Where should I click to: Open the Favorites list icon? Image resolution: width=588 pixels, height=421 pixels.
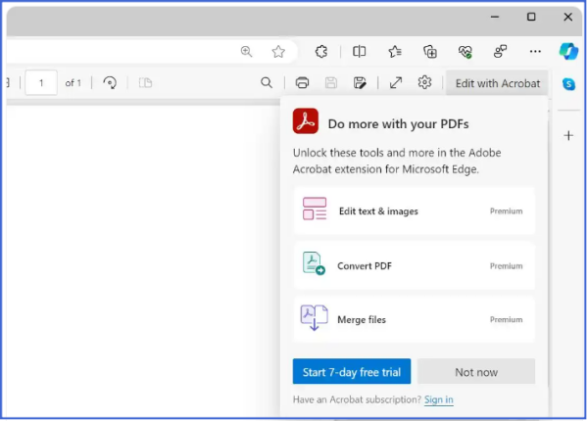tap(394, 52)
